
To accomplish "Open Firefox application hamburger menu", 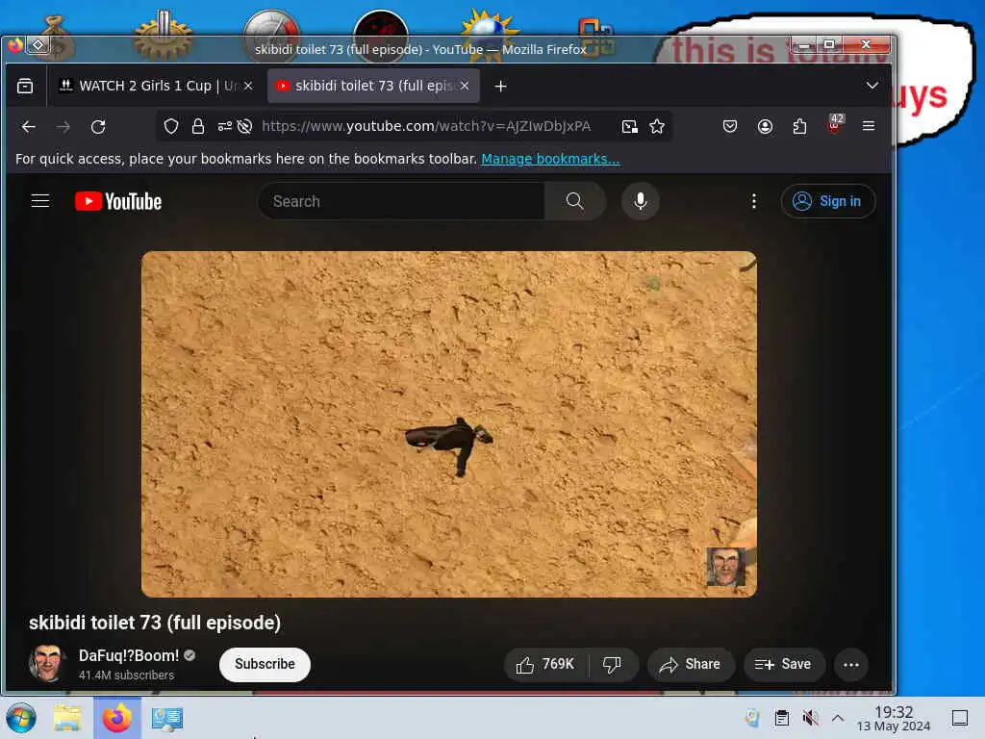I will (869, 126).
